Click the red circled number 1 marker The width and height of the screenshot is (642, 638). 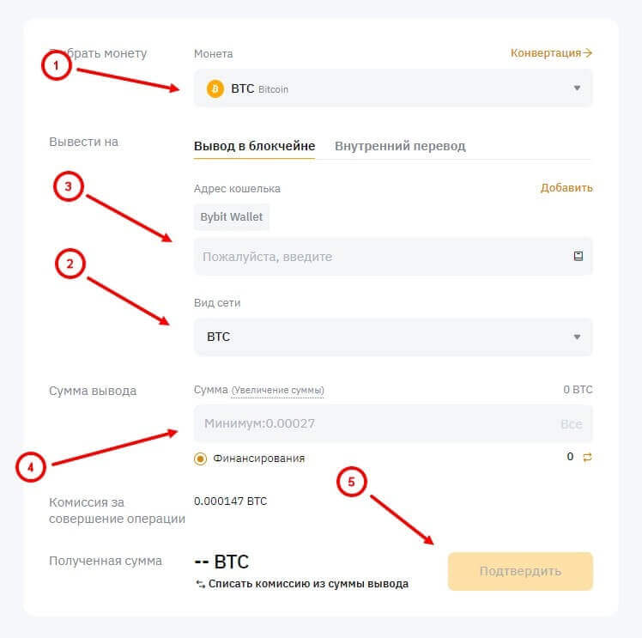click(56, 65)
